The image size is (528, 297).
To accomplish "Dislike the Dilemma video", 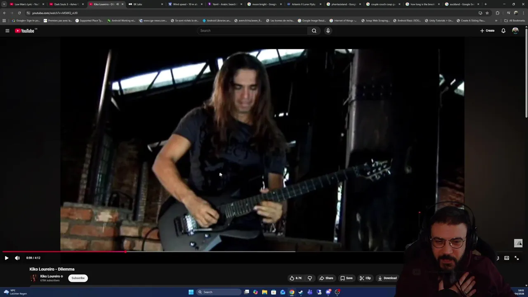I will point(310,278).
